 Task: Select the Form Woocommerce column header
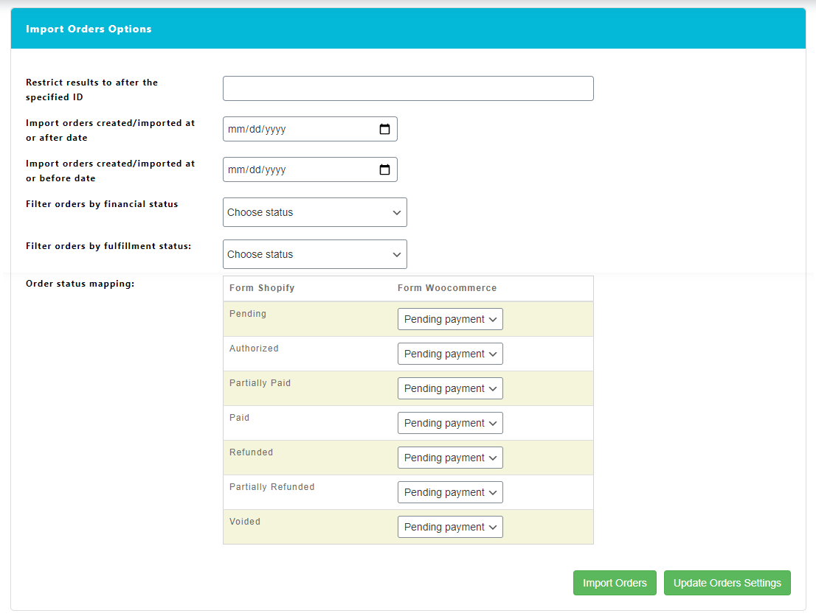pyautogui.click(x=447, y=288)
